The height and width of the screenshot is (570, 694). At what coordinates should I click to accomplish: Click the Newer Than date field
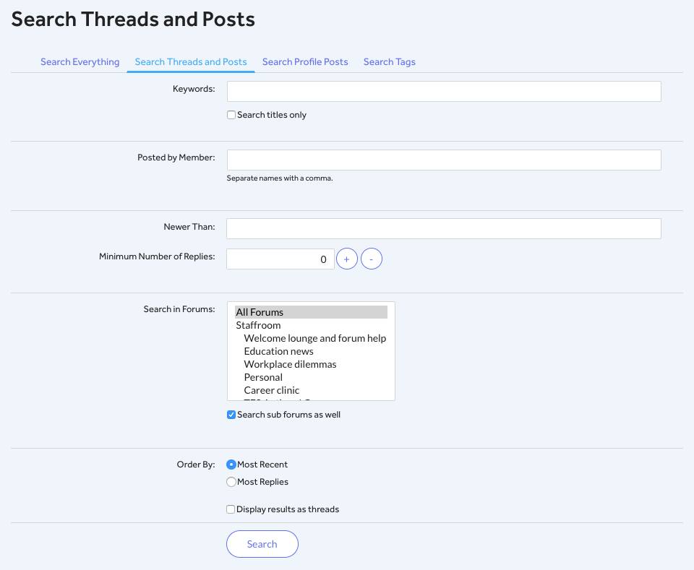point(444,228)
